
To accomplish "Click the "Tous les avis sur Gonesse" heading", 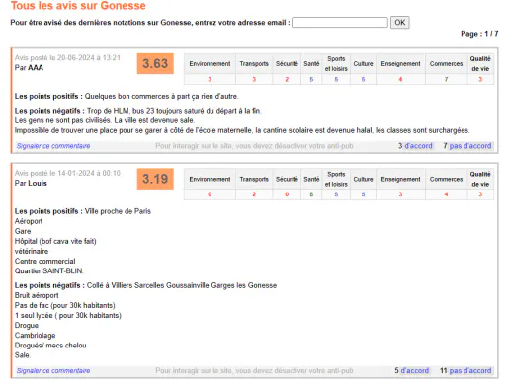I will point(78,6).
